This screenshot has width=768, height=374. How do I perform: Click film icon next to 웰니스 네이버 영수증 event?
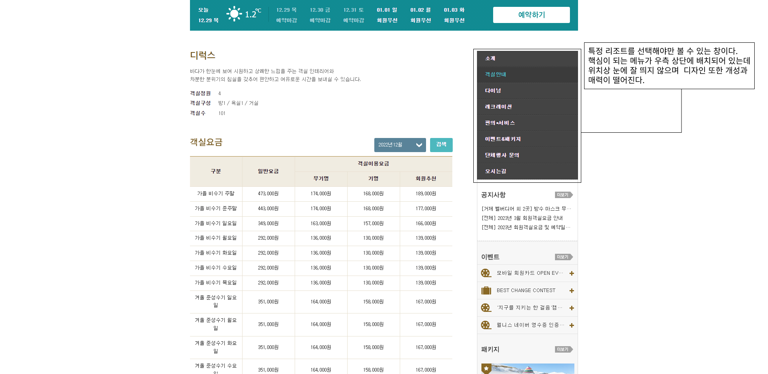click(x=485, y=325)
